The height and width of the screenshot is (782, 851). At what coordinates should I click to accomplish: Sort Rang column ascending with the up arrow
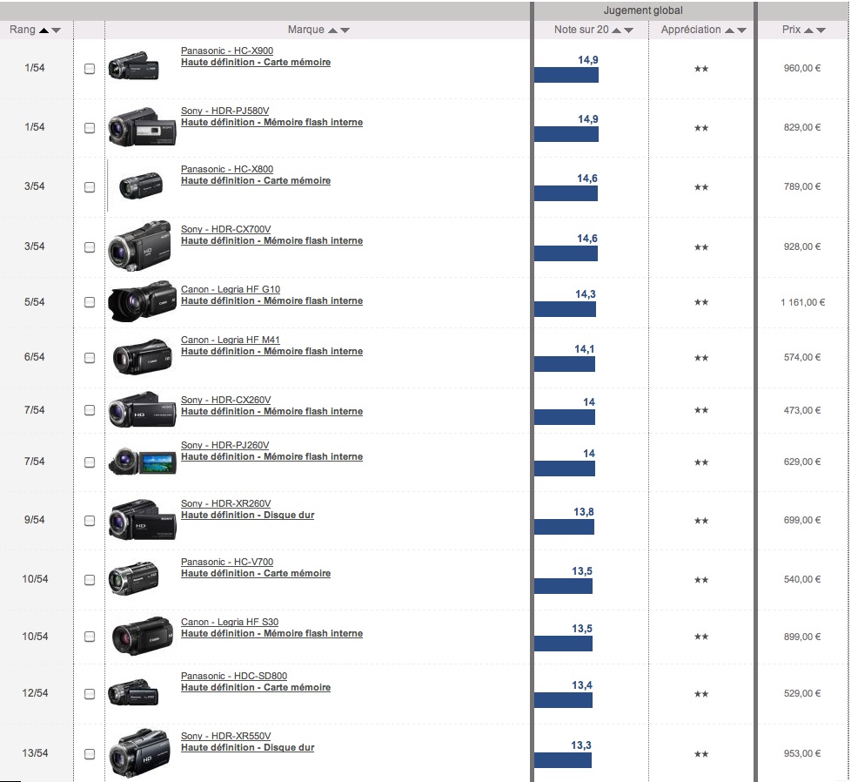pyautogui.click(x=44, y=30)
